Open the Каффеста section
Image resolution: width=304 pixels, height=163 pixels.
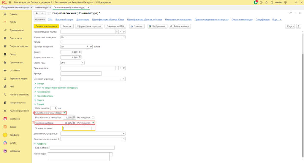pos(14,135)
